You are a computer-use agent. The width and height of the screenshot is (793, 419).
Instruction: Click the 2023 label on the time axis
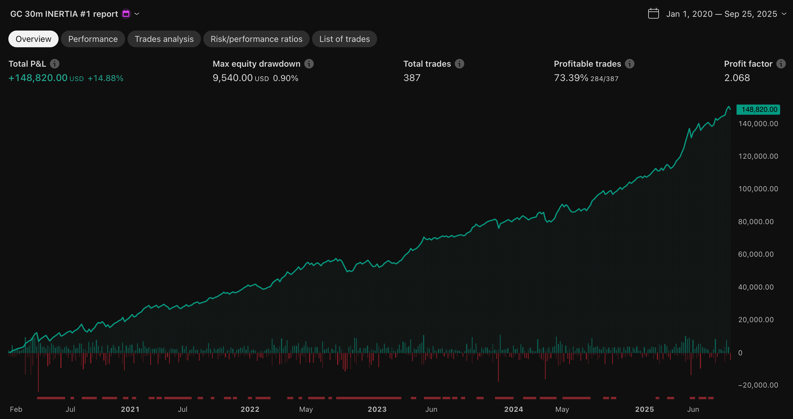click(377, 409)
